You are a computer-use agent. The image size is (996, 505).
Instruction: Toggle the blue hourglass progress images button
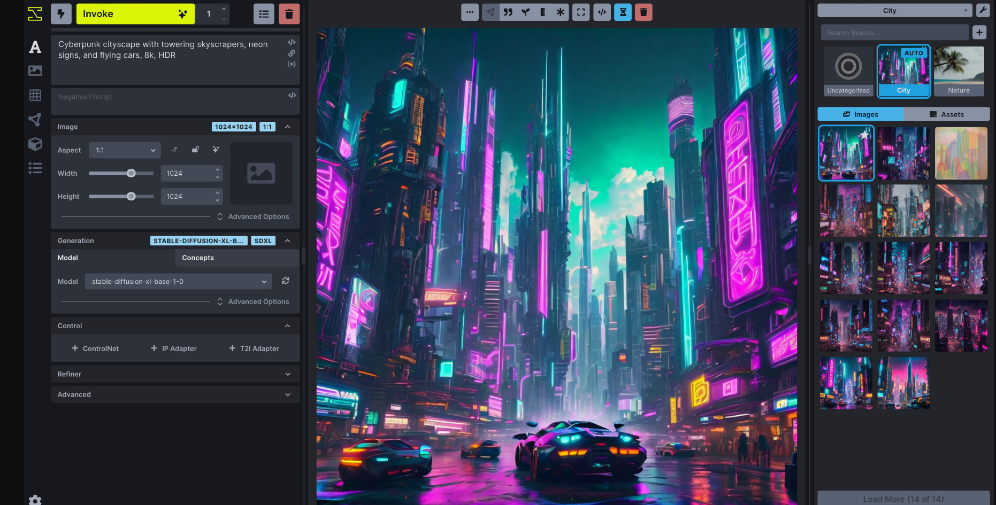[623, 12]
